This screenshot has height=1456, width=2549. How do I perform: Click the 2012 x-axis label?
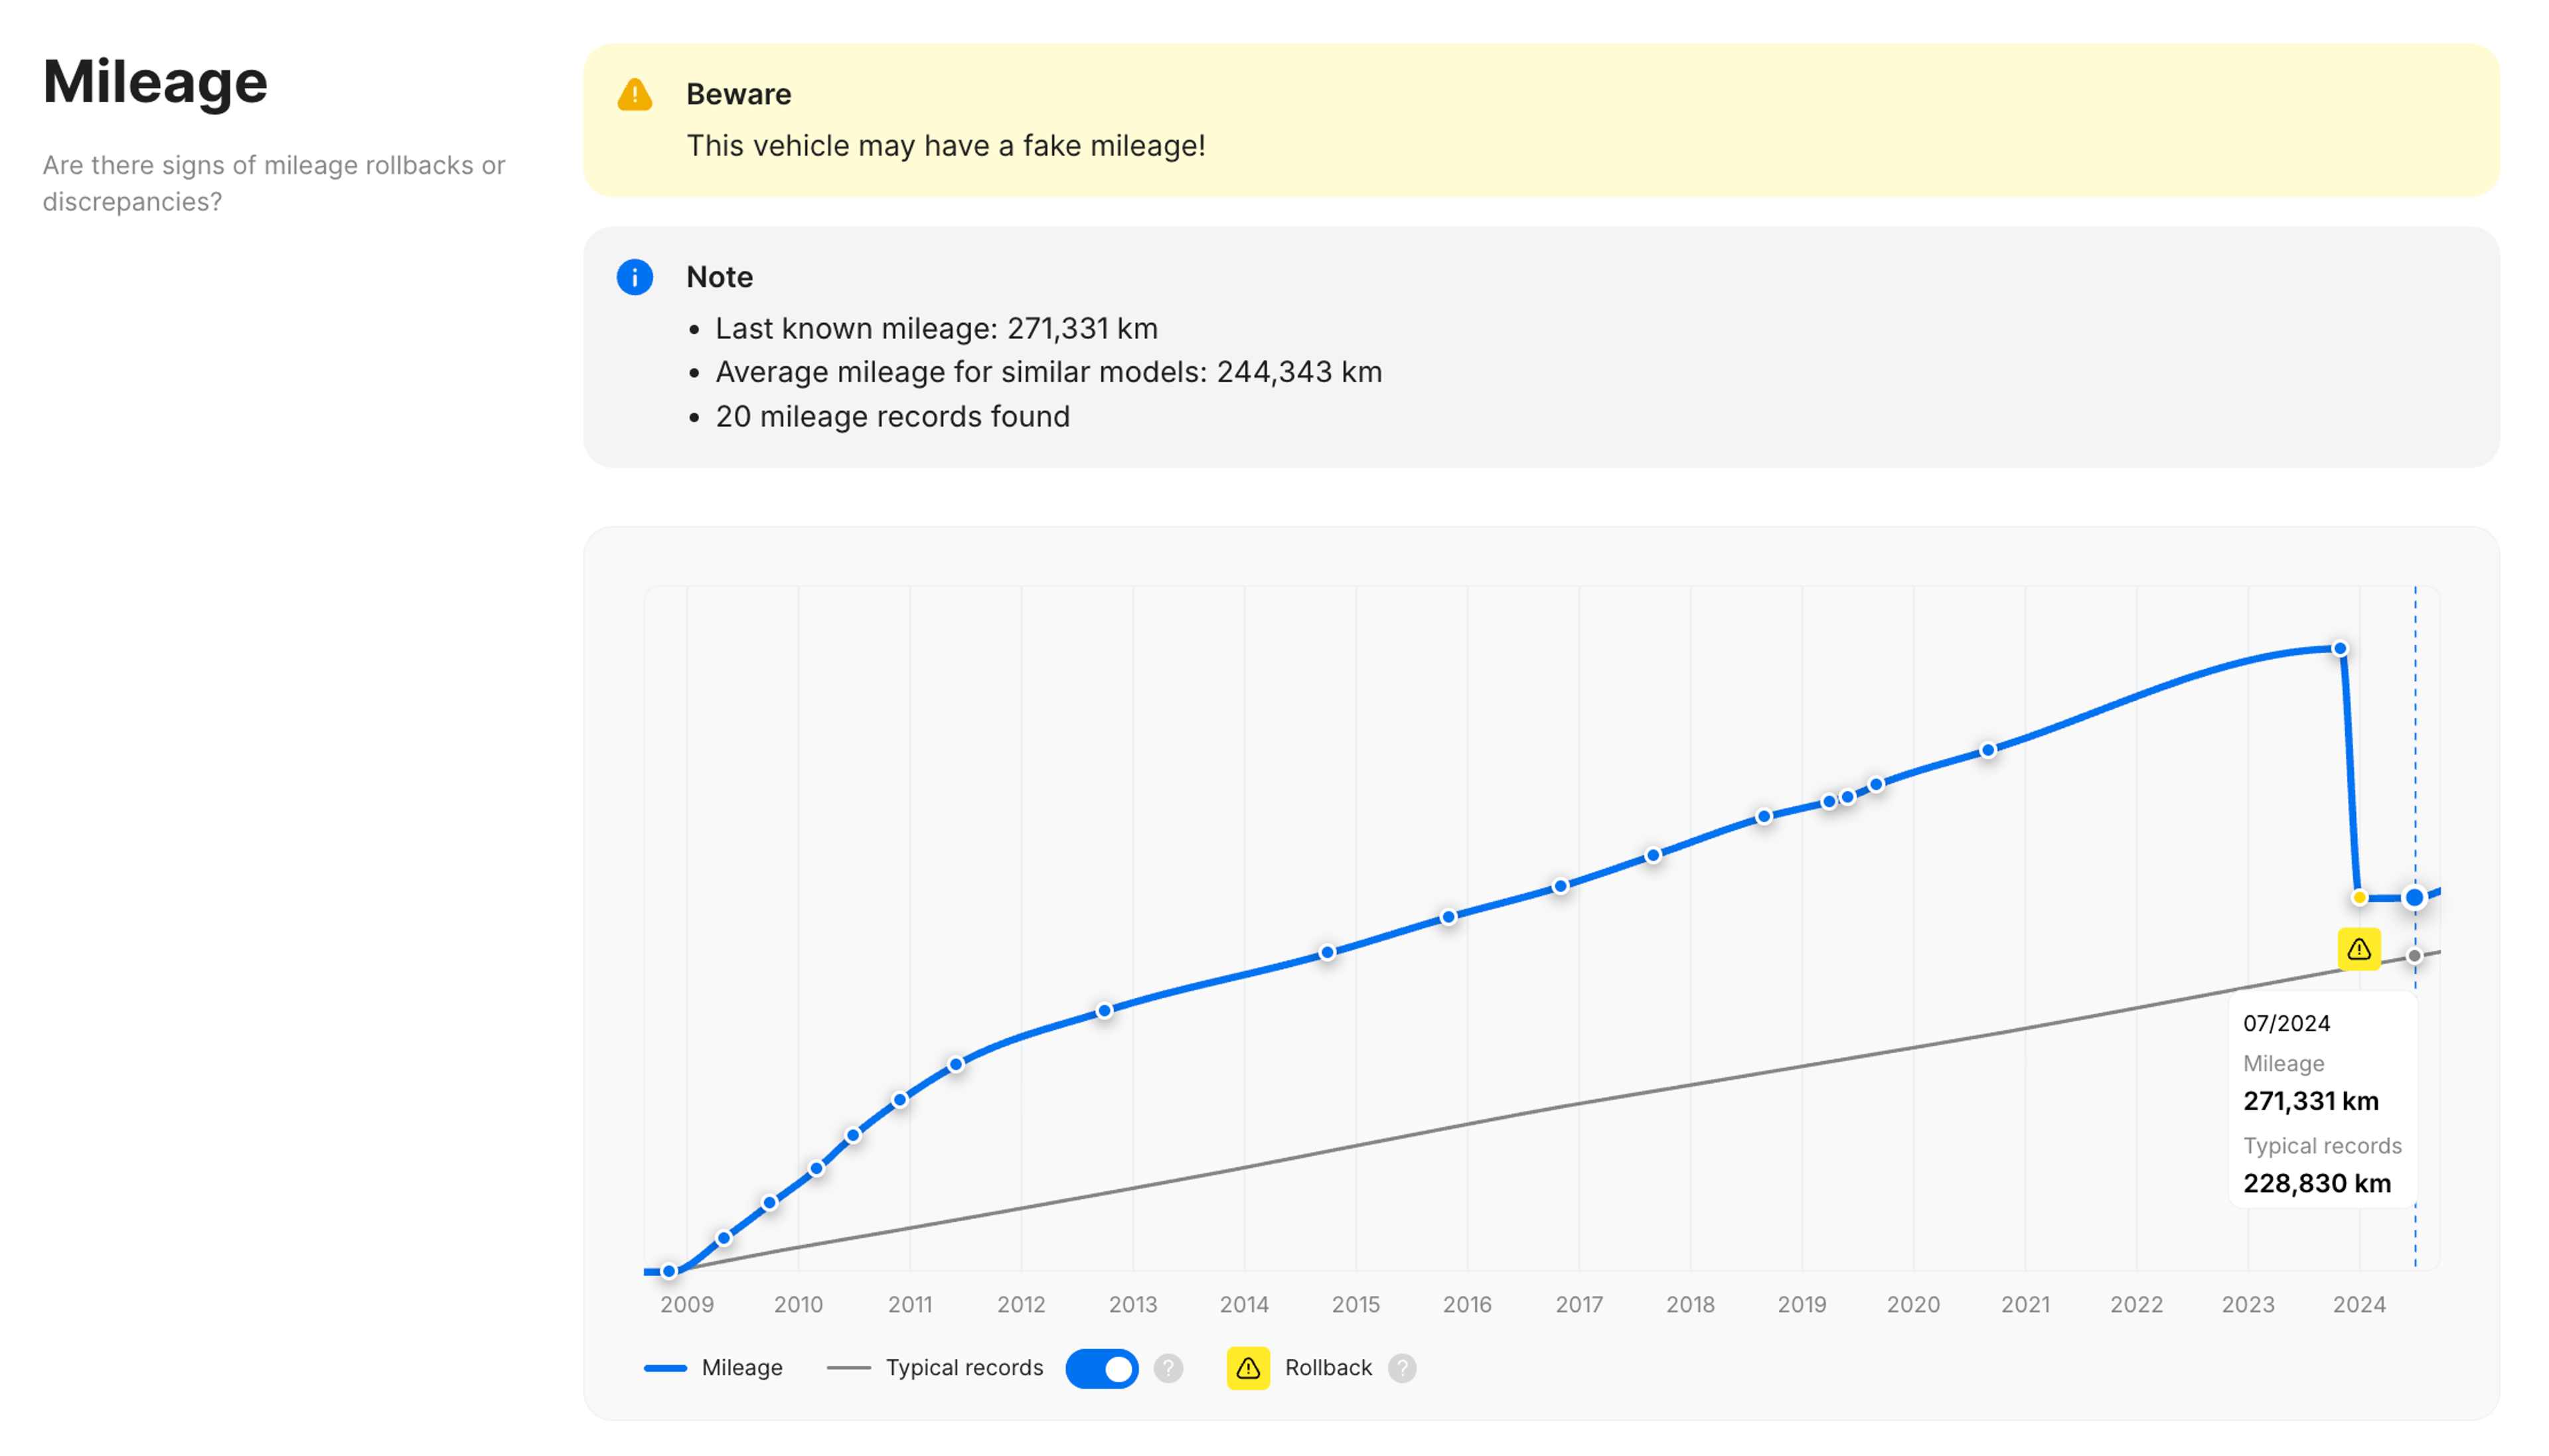tap(1020, 1304)
